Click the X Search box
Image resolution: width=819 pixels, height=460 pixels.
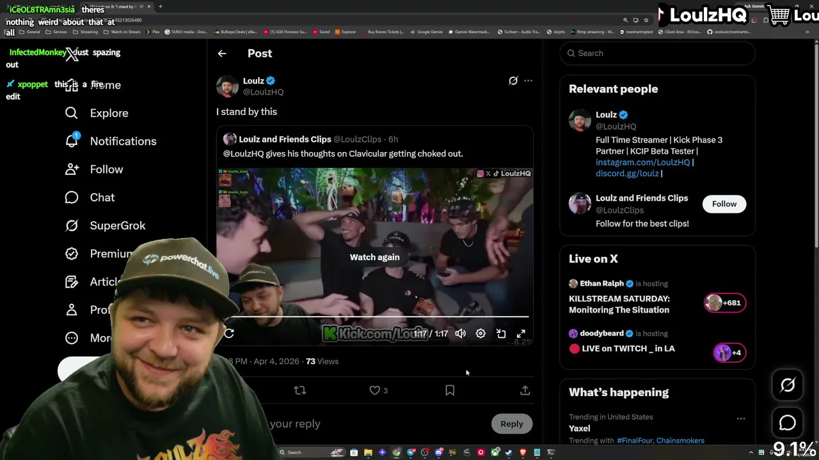point(658,53)
